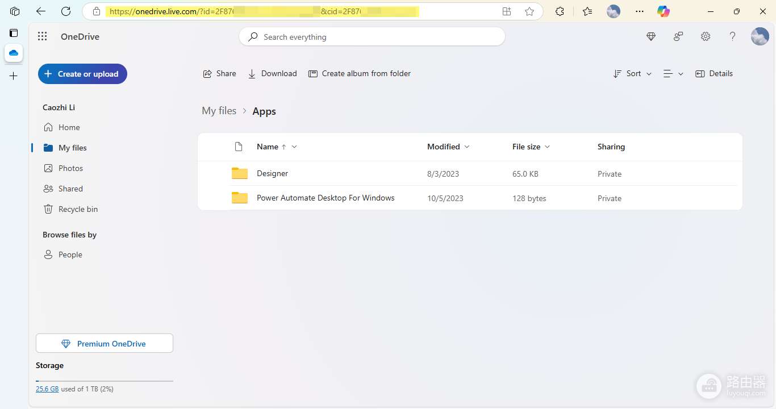Click the Premium OneDrive button
The height and width of the screenshot is (409, 776).
pyautogui.click(x=105, y=343)
